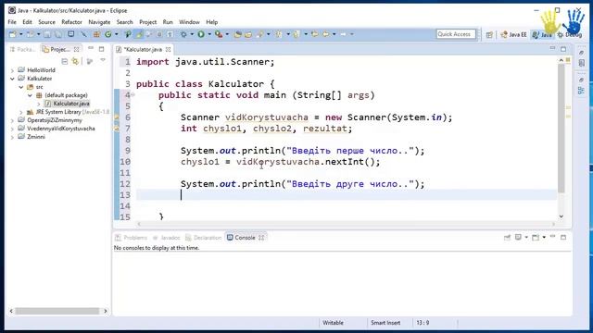Image resolution: width=593 pixels, height=333 pixels.
Task: Open the File menu
Action: (12, 22)
